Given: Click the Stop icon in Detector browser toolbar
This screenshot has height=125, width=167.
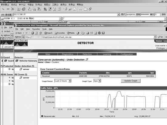Looking at the screenshot, I should (32, 33).
